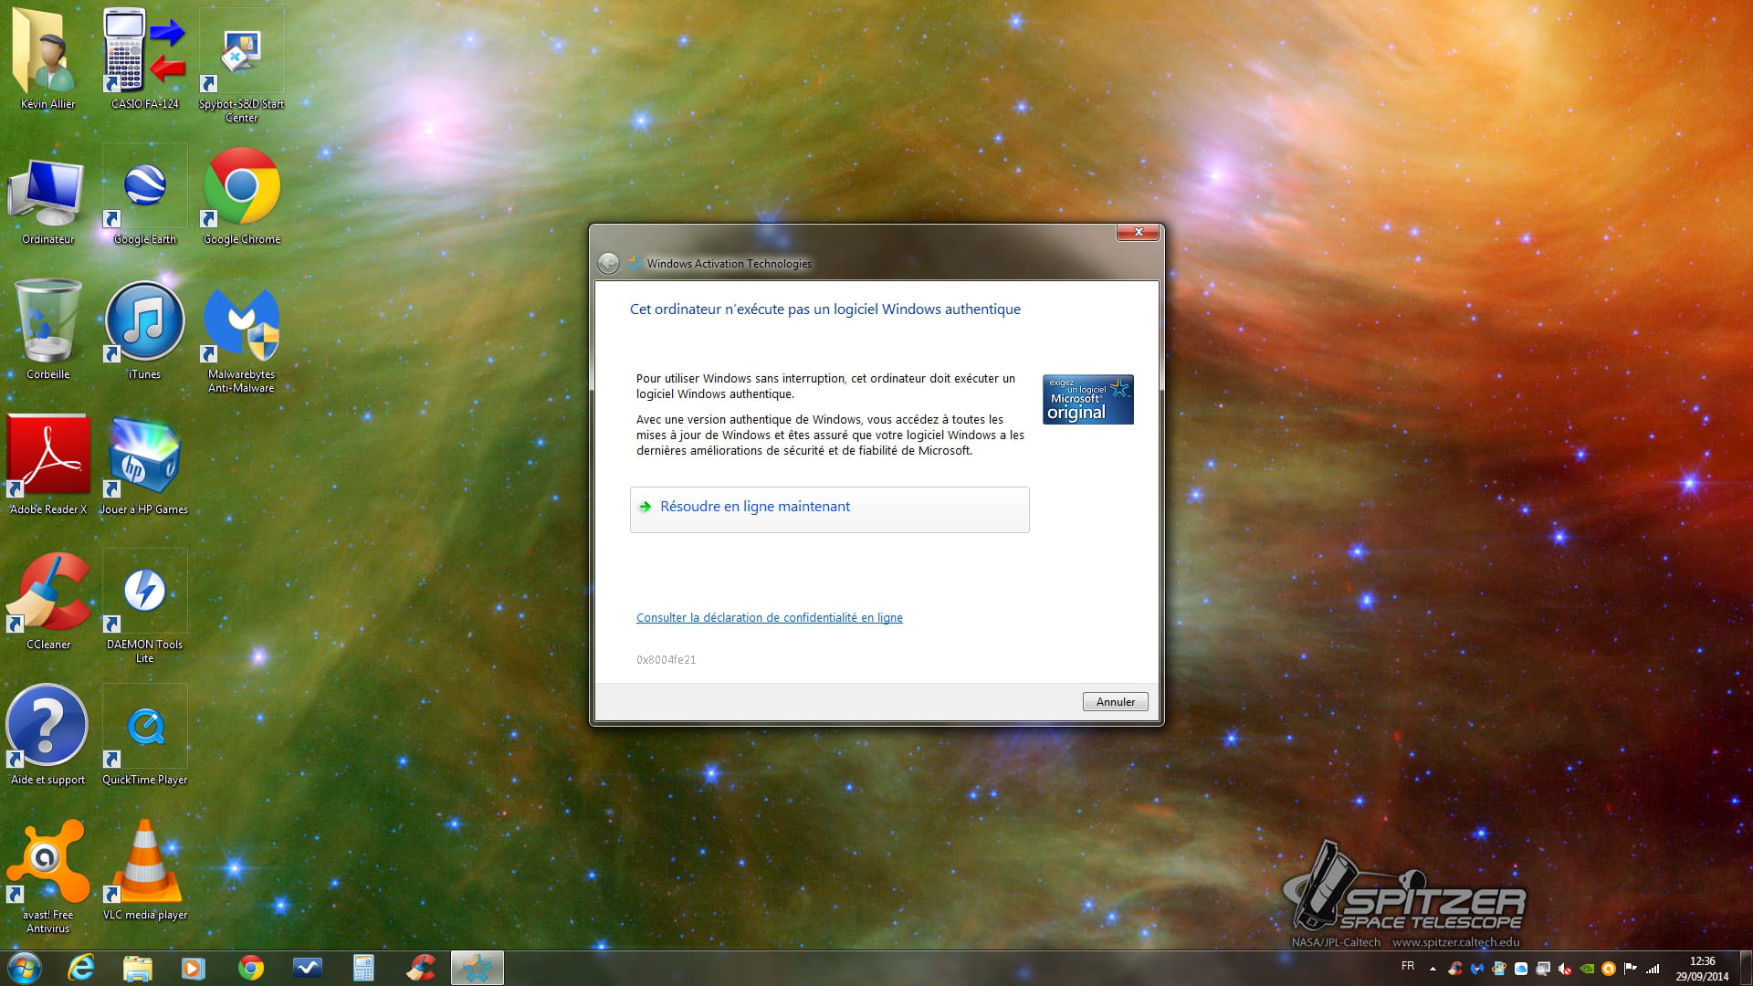Viewport: 1753px width, 986px height.
Task: Click the Annuler button
Action: [1115, 701]
